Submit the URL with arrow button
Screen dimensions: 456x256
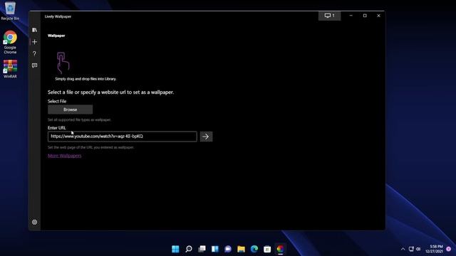206,137
